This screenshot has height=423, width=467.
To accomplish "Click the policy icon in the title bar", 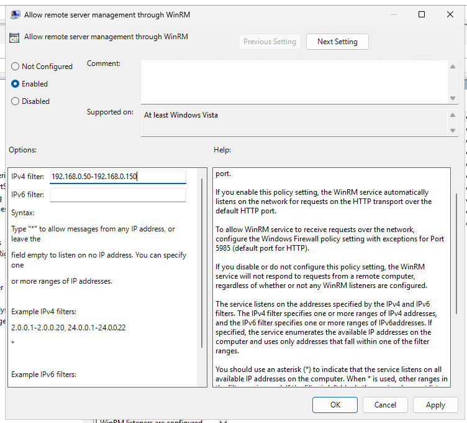I will pyautogui.click(x=14, y=14).
